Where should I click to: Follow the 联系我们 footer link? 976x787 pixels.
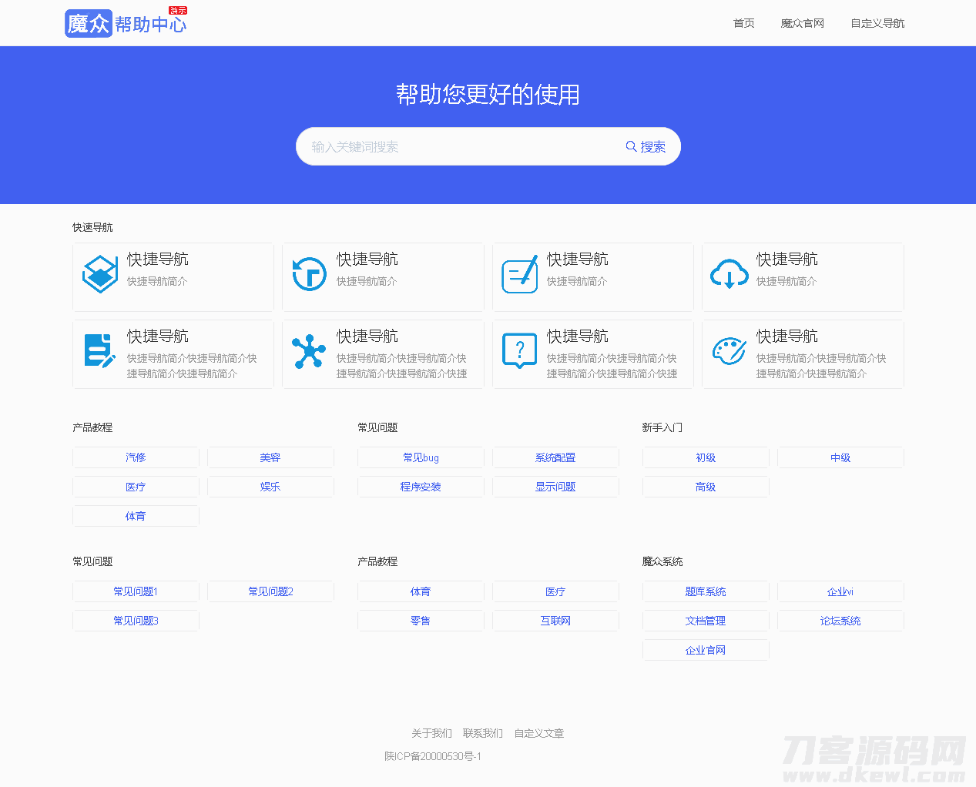(x=483, y=733)
